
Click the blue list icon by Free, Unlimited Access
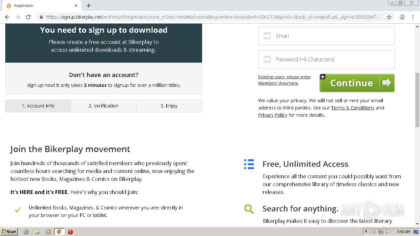[249, 164]
